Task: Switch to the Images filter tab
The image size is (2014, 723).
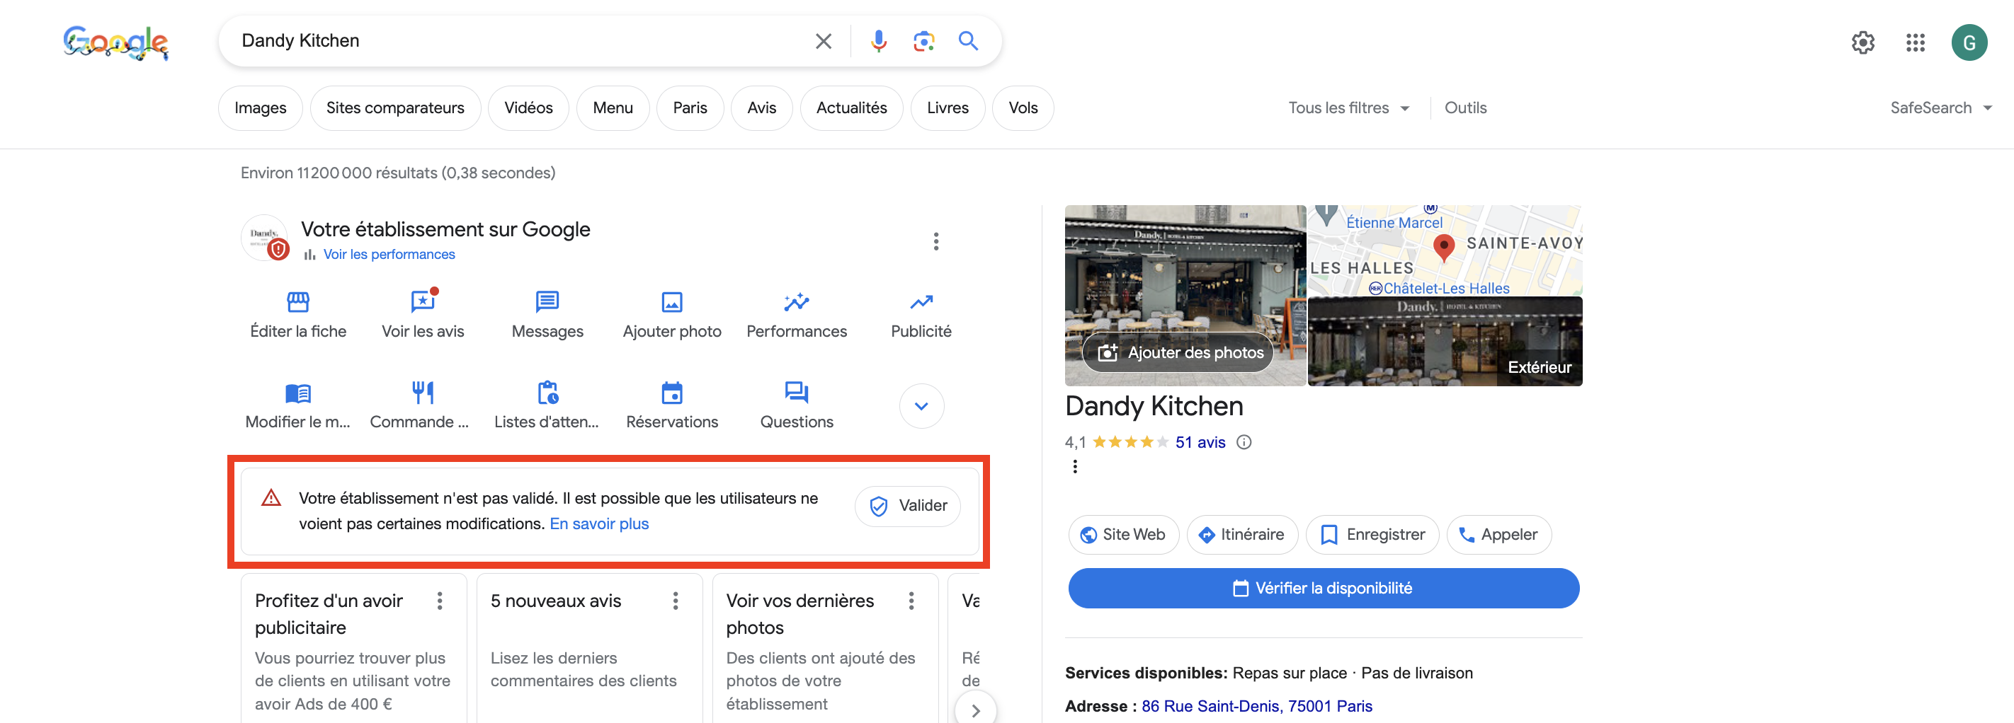Action: tap(261, 108)
